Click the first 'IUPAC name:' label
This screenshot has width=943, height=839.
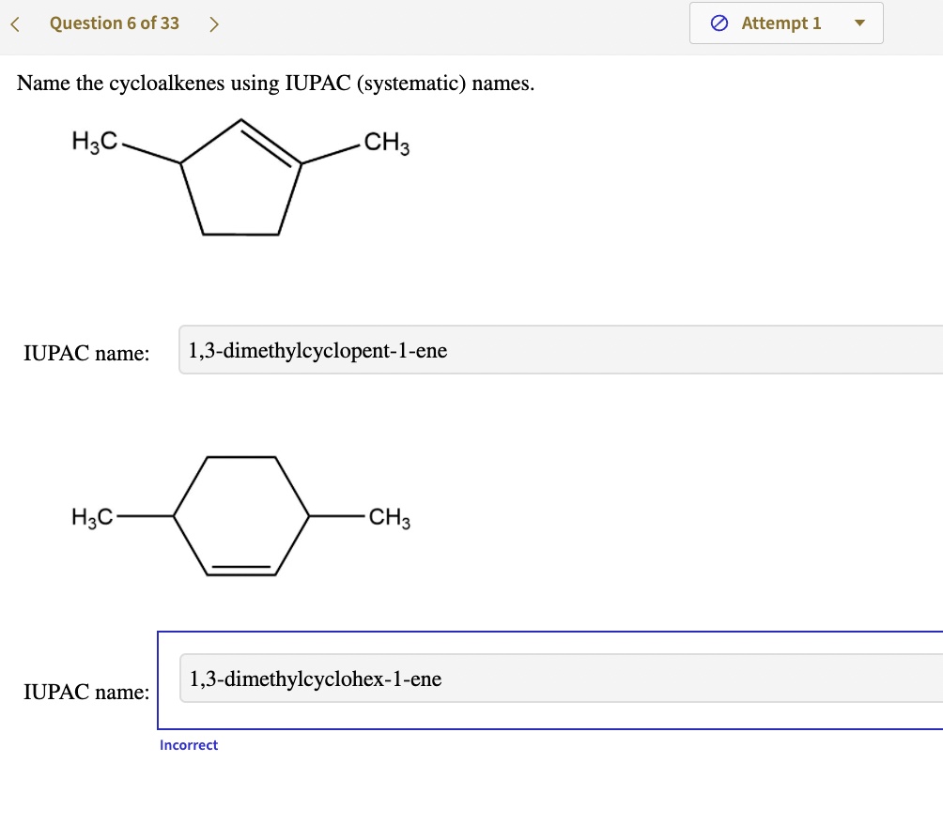click(86, 353)
